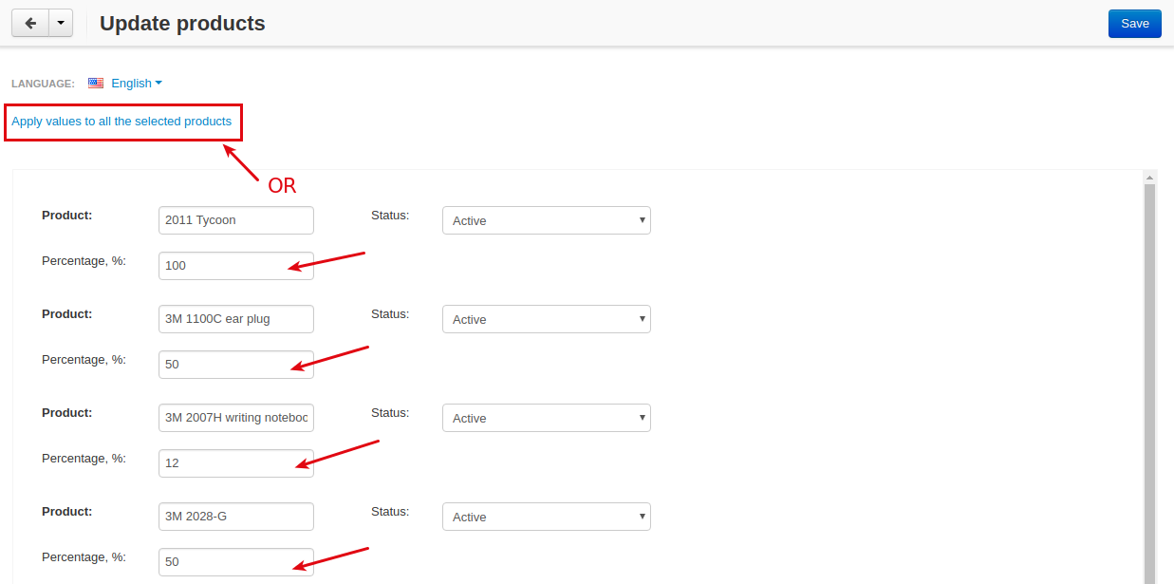Select the US flag language icon
The height and width of the screenshot is (584, 1174).
[96, 84]
